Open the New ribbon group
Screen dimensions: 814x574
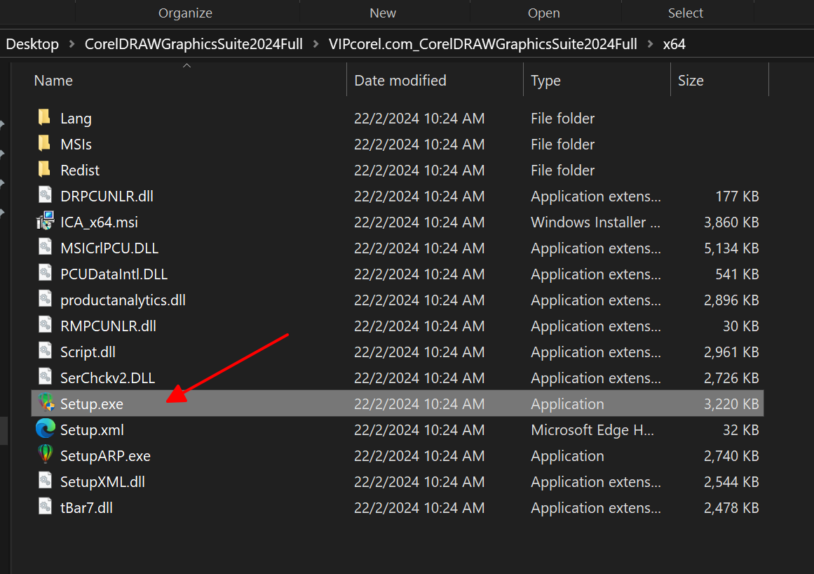[383, 13]
